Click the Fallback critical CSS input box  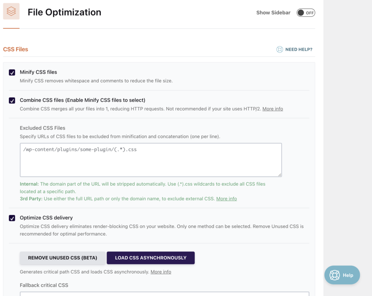(165, 294)
